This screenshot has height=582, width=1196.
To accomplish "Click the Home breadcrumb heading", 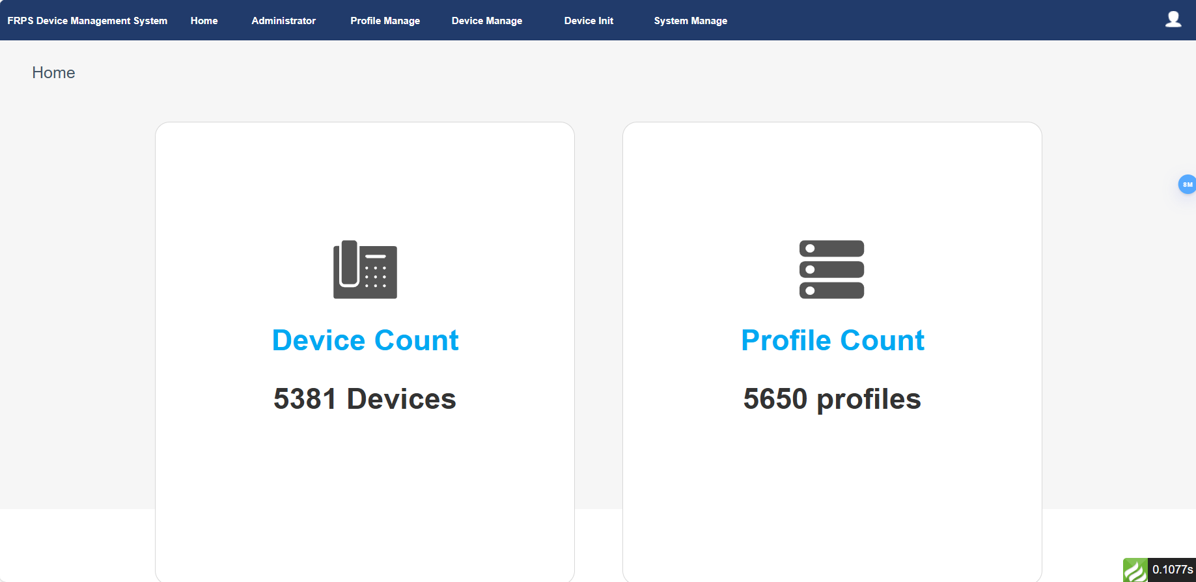I will click(53, 73).
